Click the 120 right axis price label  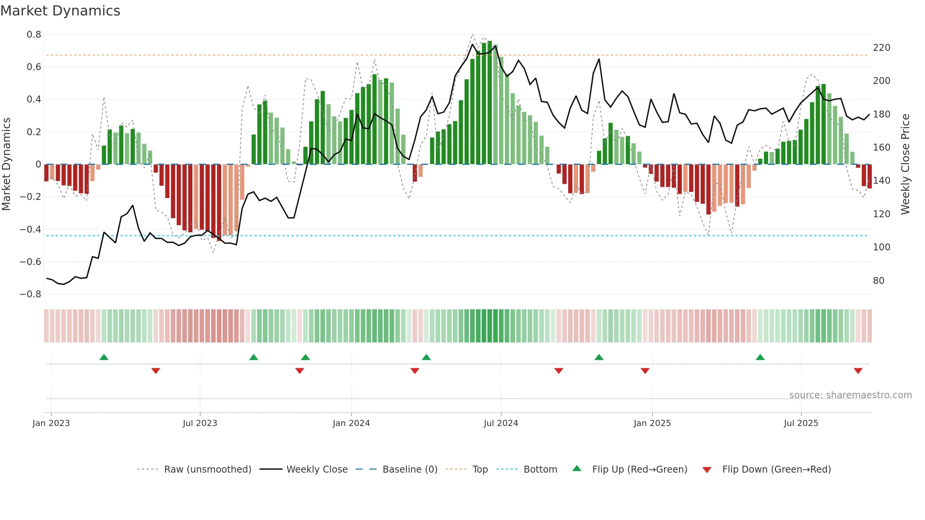tap(882, 214)
